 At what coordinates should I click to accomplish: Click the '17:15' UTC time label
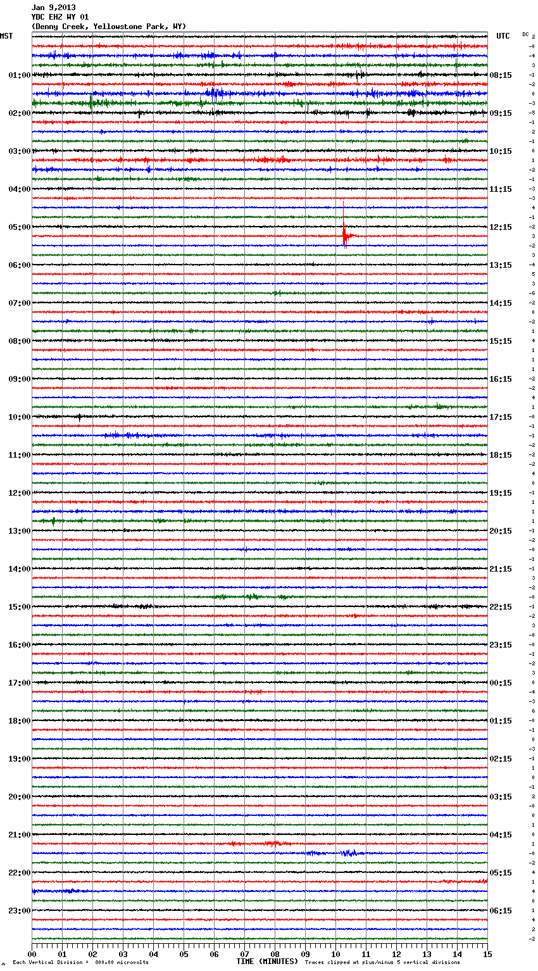tap(501, 417)
